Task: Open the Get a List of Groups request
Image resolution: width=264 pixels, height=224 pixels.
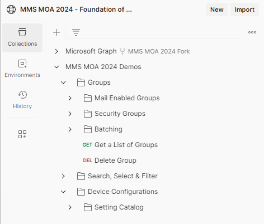Action: point(126,145)
